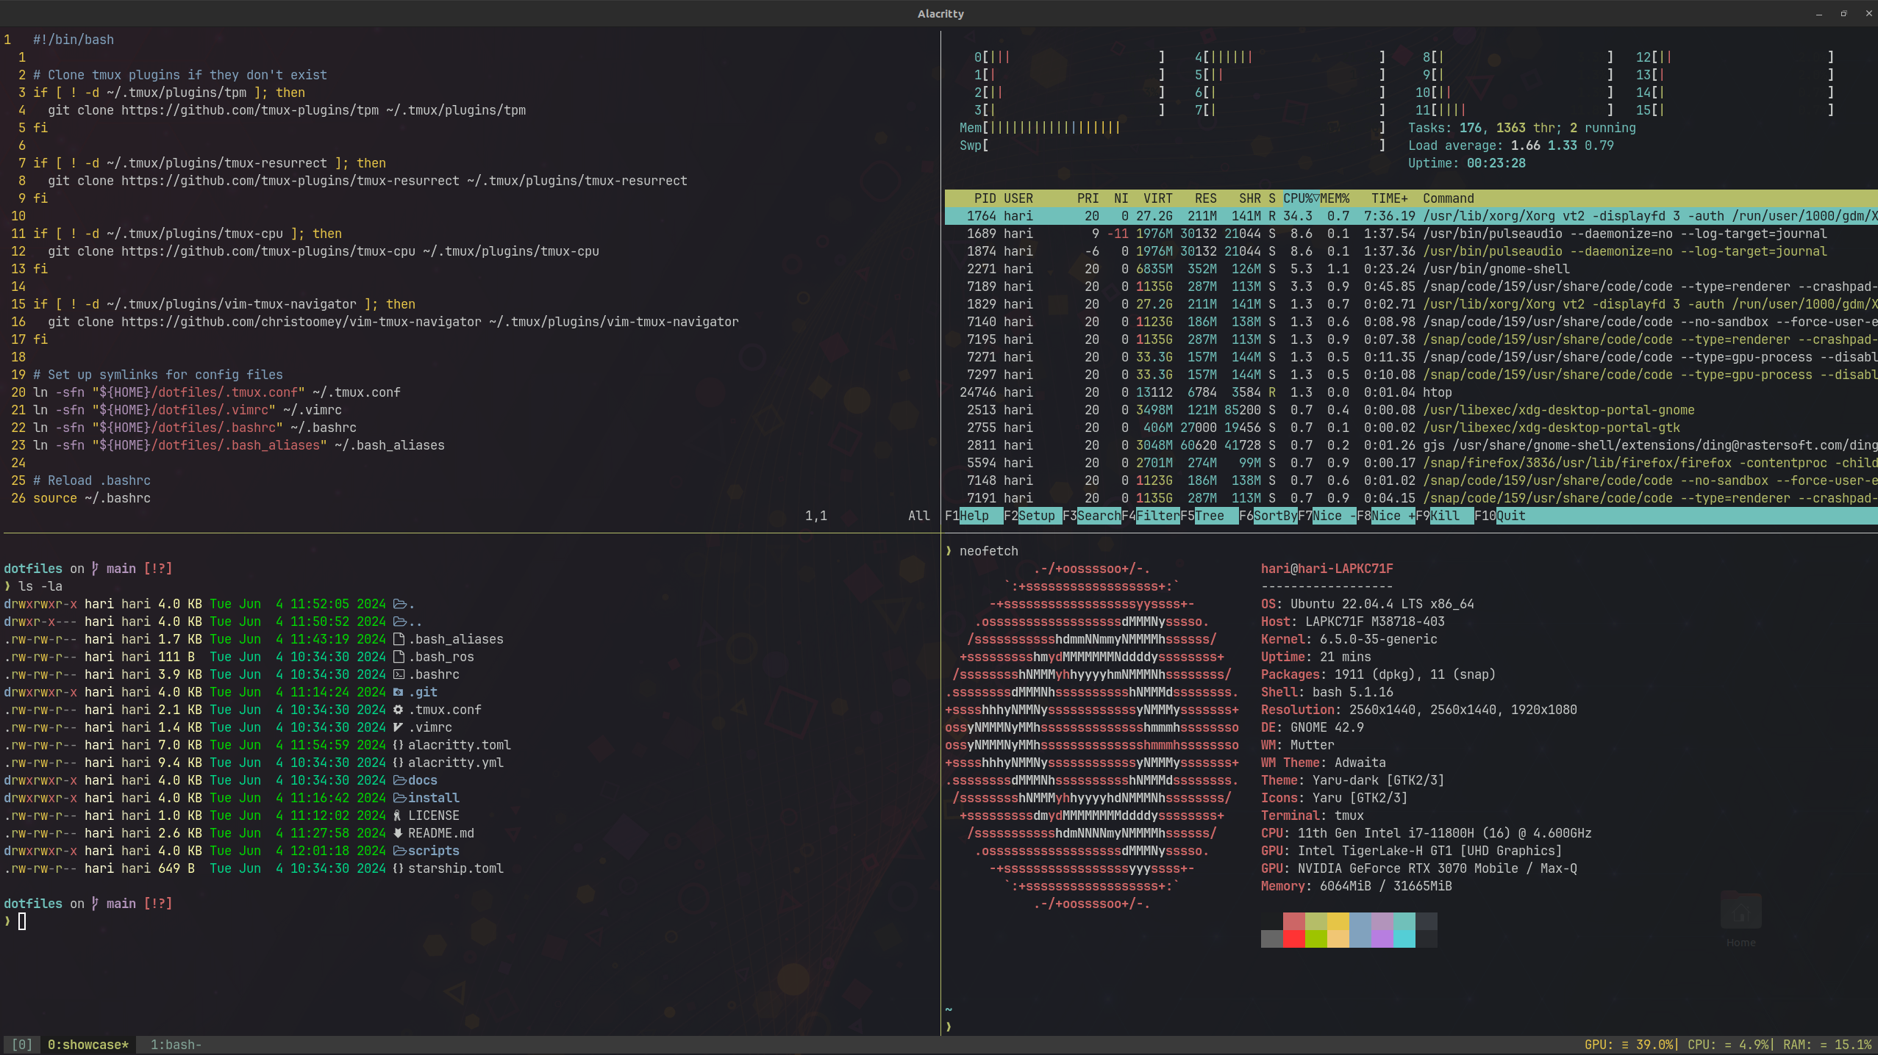
Task: Click the CPU core 4 usage meter
Action: [1290, 57]
